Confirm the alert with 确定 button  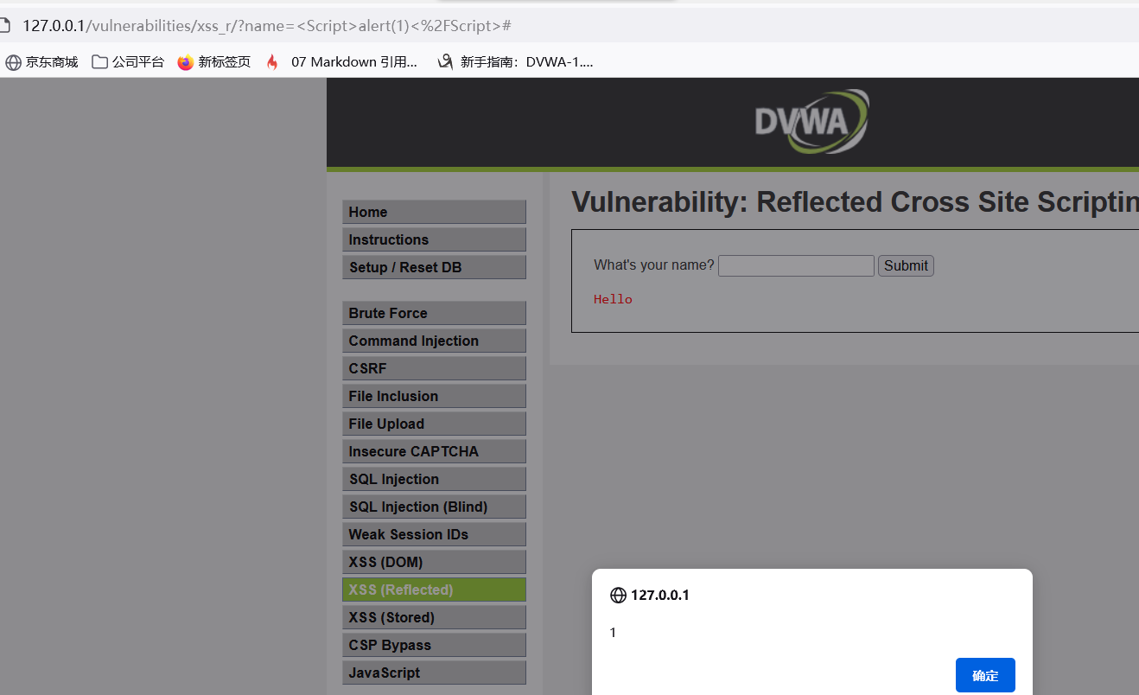tap(985, 675)
